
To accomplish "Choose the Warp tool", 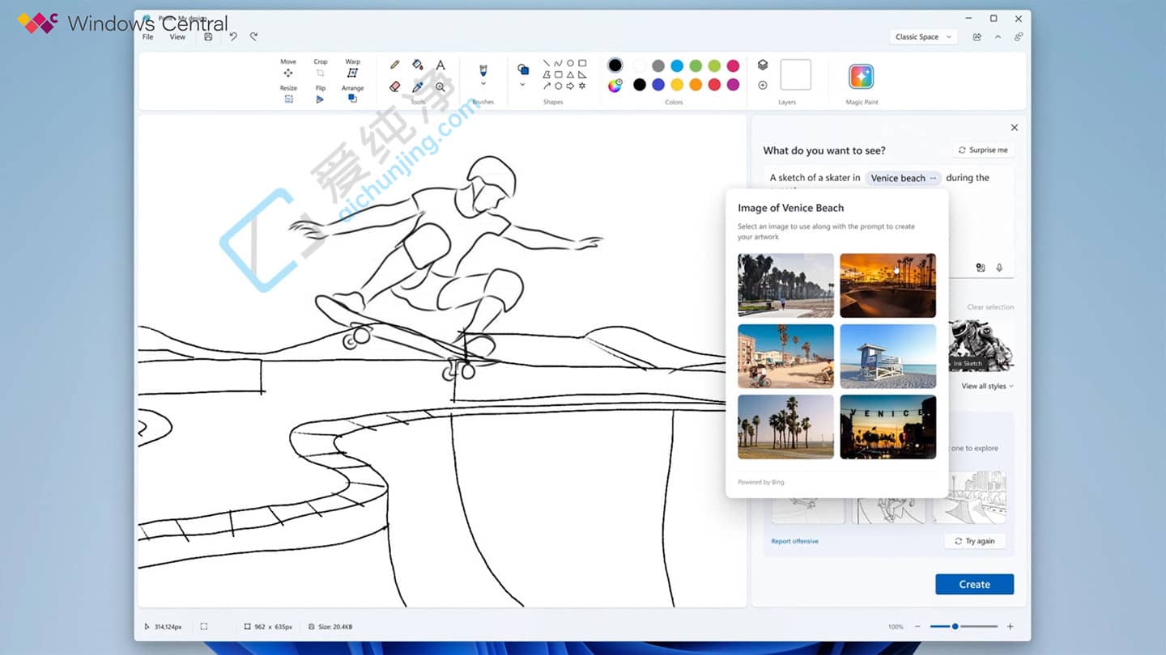I will click(x=352, y=68).
